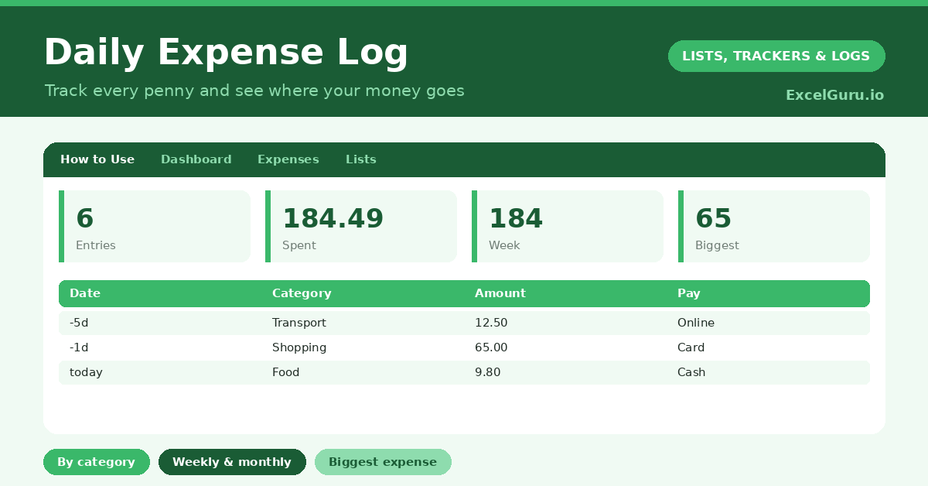Click the Lists, Trackers & Logs badge

(x=776, y=56)
